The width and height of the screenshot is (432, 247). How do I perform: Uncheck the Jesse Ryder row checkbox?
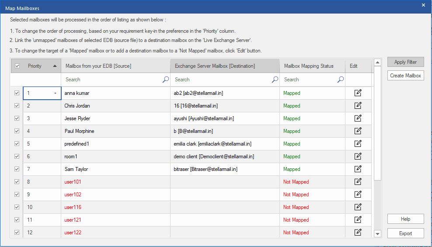pos(17,118)
